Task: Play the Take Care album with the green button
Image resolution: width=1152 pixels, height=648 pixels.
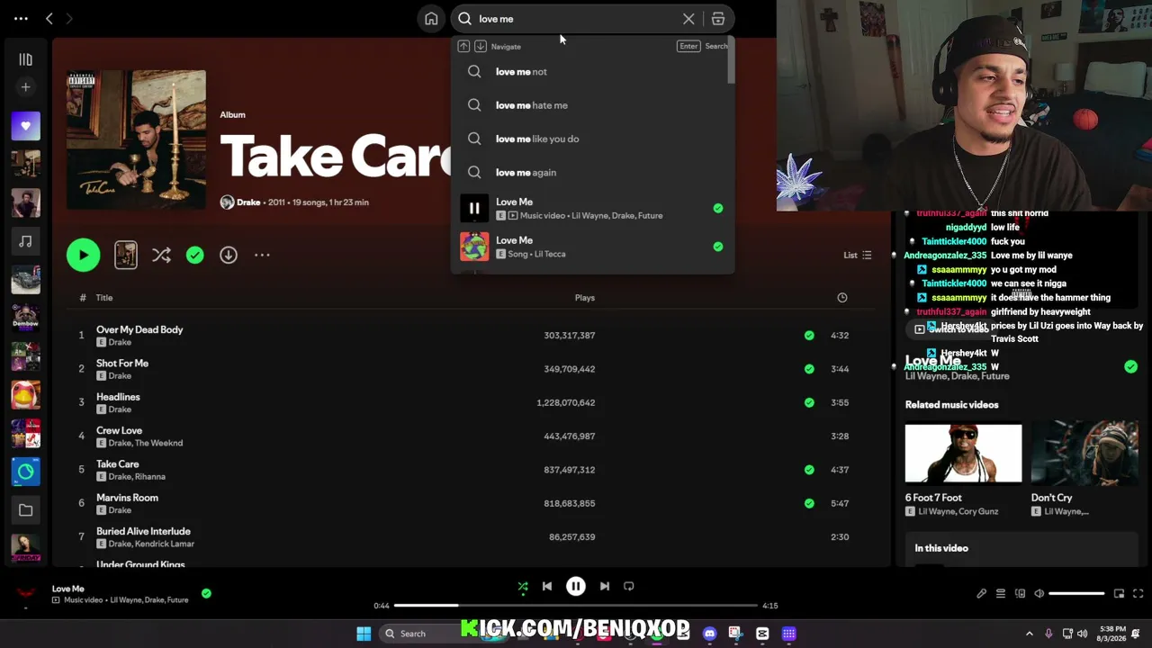Action: pos(83,255)
